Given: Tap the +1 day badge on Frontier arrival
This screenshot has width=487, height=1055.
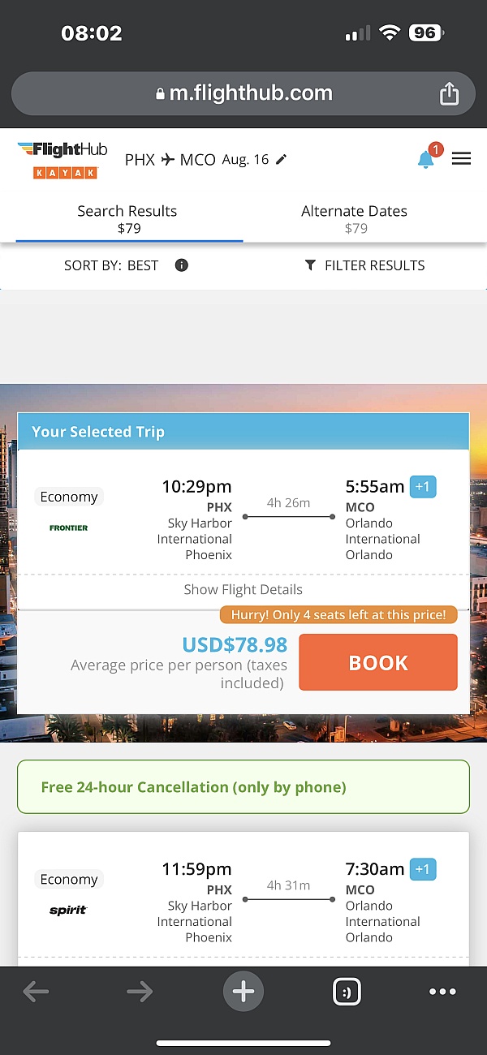Looking at the screenshot, I should coord(423,487).
